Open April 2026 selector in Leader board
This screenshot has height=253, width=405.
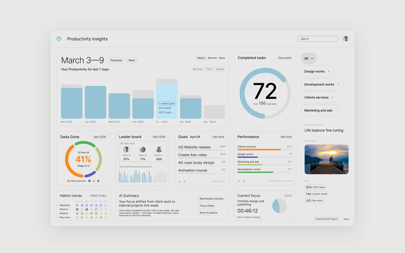pyautogui.click(x=159, y=137)
